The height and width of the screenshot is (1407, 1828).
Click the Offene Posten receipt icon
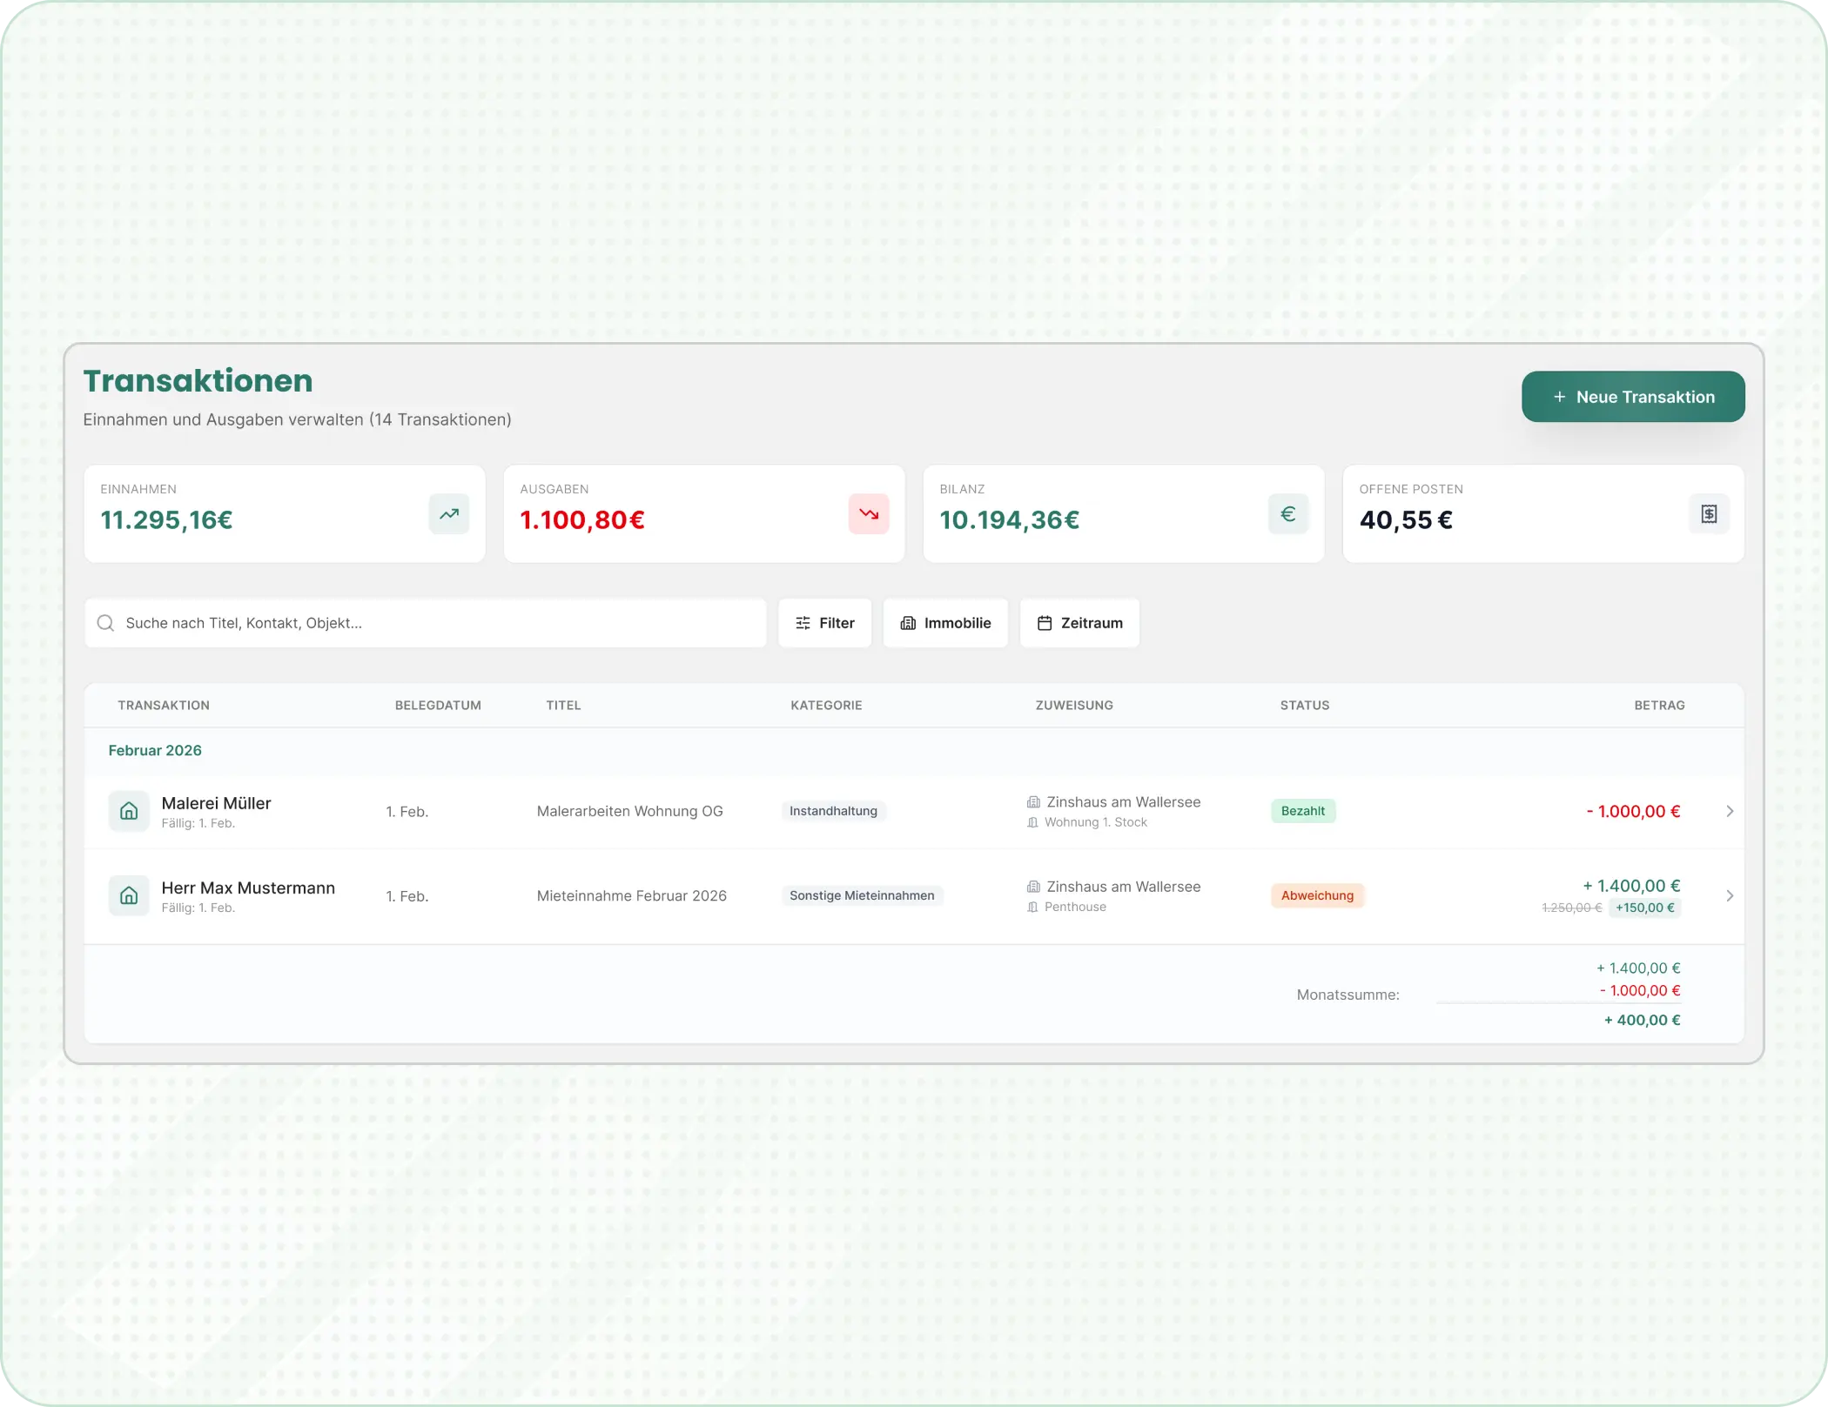1709,513
